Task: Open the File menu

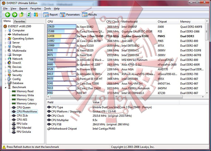Action: click(x=5, y=9)
